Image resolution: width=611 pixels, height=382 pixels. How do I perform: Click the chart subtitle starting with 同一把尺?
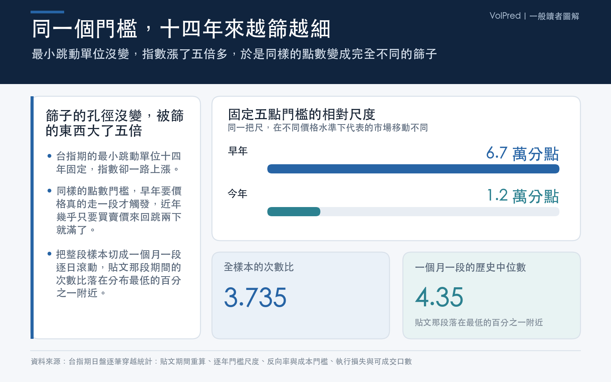pyautogui.click(x=328, y=128)
